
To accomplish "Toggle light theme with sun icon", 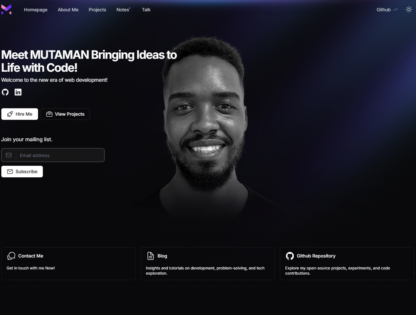I will click(409, 9).
